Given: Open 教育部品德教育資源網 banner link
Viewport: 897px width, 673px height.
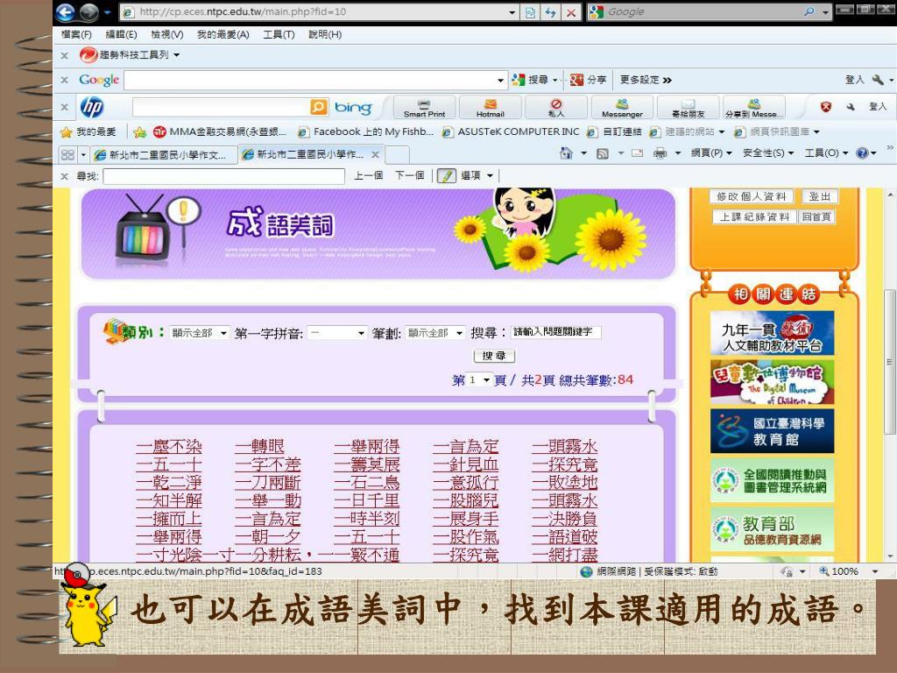Looking at the screenshot, I should [772, 530].
